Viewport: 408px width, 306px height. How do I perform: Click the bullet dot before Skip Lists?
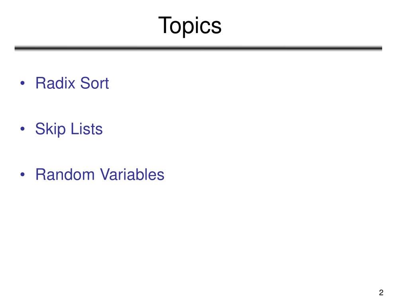pos(23,129)
